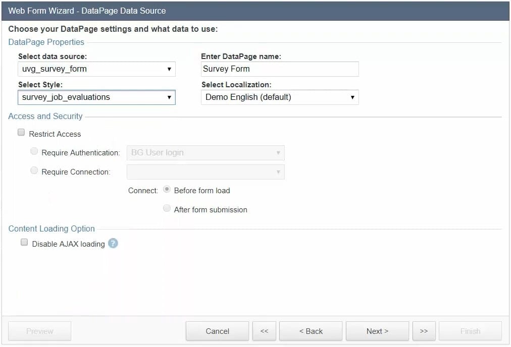Enable the Restrict Access checkbox

pyautogui.click(x=21, y=133)
